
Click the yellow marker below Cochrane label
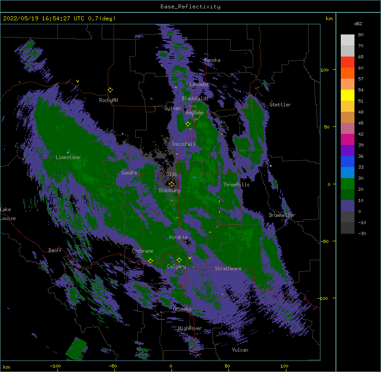[x=150, y=261]
